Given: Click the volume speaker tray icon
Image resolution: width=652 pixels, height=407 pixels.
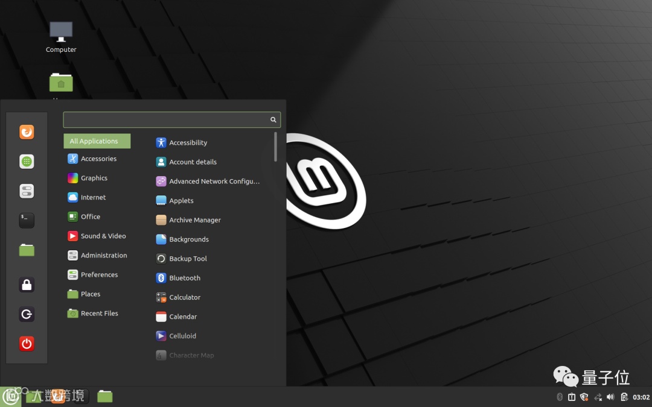Looking at the screenshot, I should [610, 397].
